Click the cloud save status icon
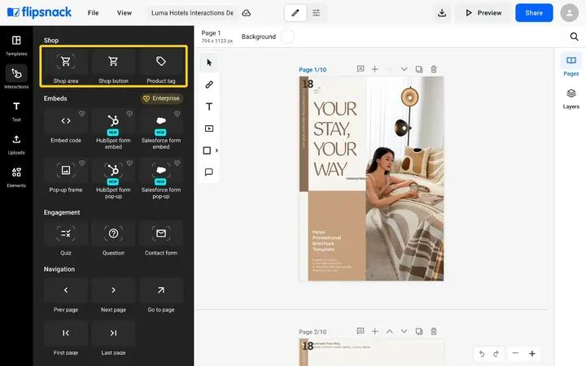Image resolution: width=586 pixels, height=366 pixels. [x=247, y=13]
